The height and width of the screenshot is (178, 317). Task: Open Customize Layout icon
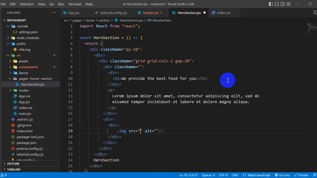(288, 4)
